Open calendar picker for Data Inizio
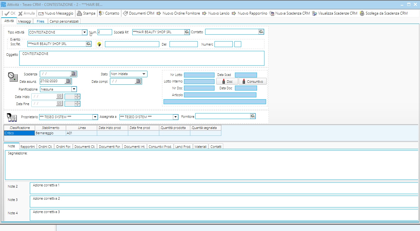Image resolution: width=420 pixels, height=231 pixels. point(59,96)
